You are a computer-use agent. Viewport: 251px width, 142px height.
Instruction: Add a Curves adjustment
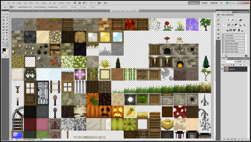[x=236, y=20]
